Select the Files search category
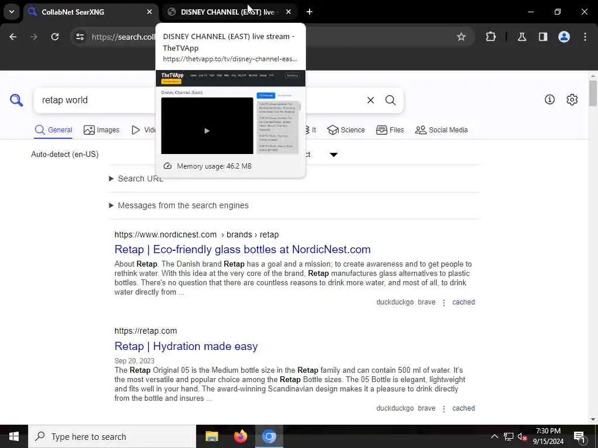This screenshot has width=598, height=448. 390,130
